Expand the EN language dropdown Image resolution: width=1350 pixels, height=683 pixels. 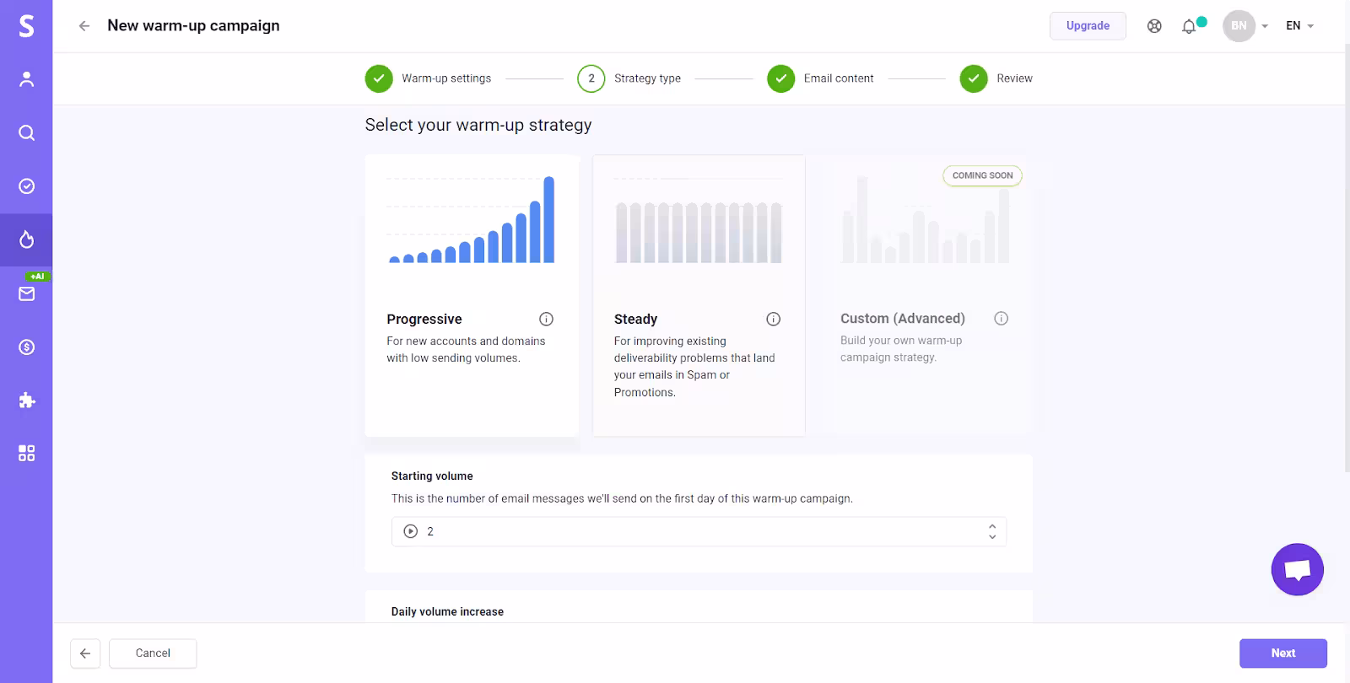tap(1299, 26)
